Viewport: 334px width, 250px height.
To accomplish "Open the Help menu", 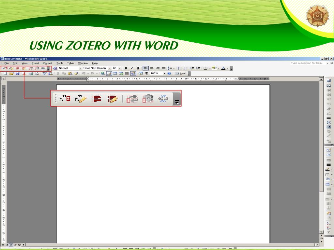I will pyautogui.click(x=95, y=63).
